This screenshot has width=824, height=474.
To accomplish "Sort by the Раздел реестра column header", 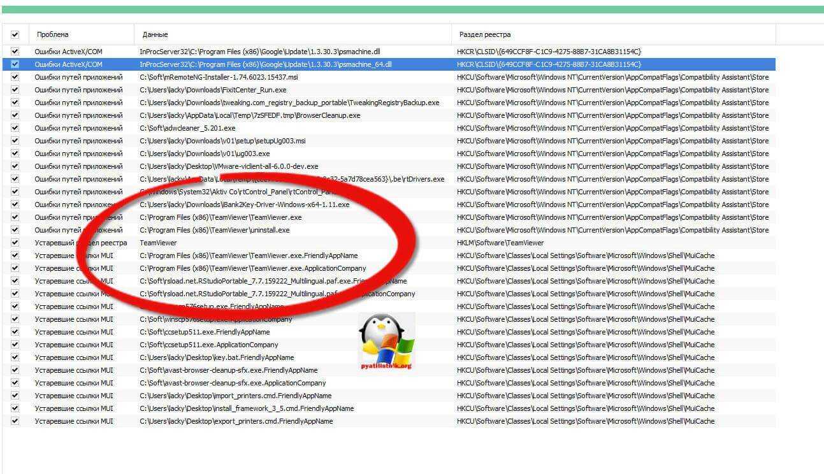I will (x=484, y=34).
